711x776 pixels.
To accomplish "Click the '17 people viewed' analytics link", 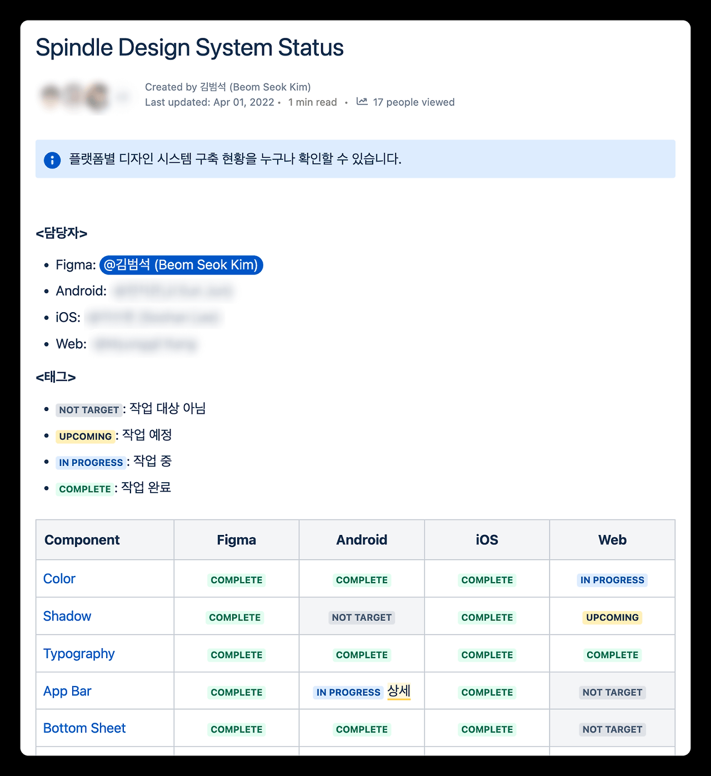I will point(413,102).
